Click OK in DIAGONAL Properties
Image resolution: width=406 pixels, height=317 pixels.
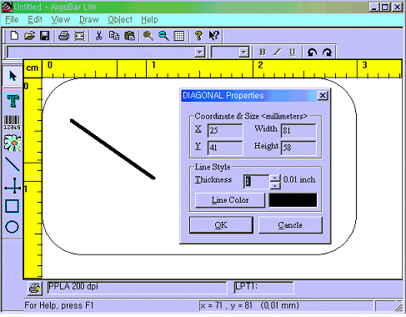click(221, 225)
